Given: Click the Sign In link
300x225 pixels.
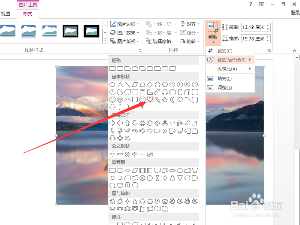Looking at the screenshot, I should click(x=295, y=13).
